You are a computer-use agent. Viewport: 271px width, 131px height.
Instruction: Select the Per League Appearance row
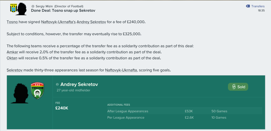(x=184, y=117)
